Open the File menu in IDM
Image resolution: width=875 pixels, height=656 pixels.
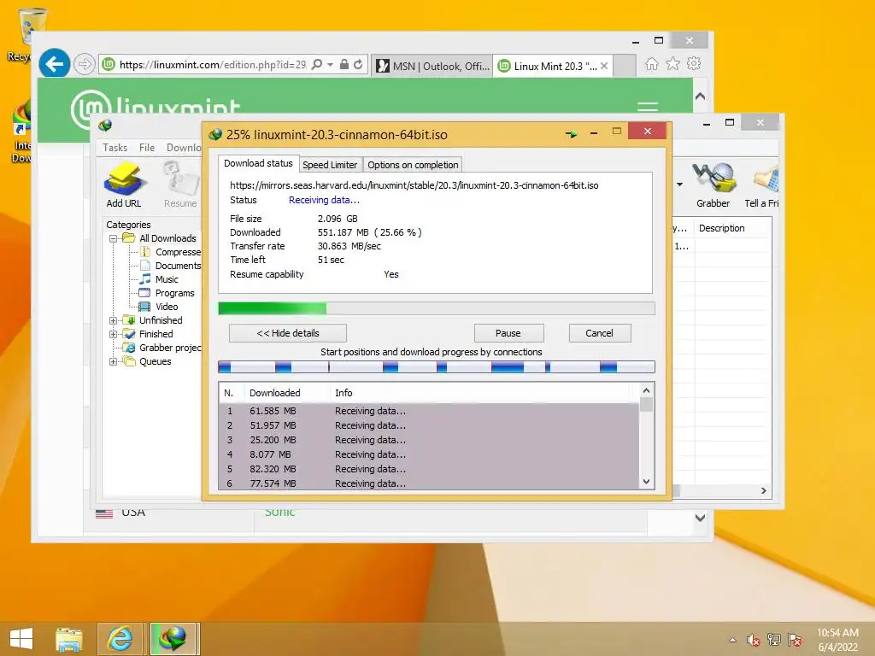tap(147, 148)
